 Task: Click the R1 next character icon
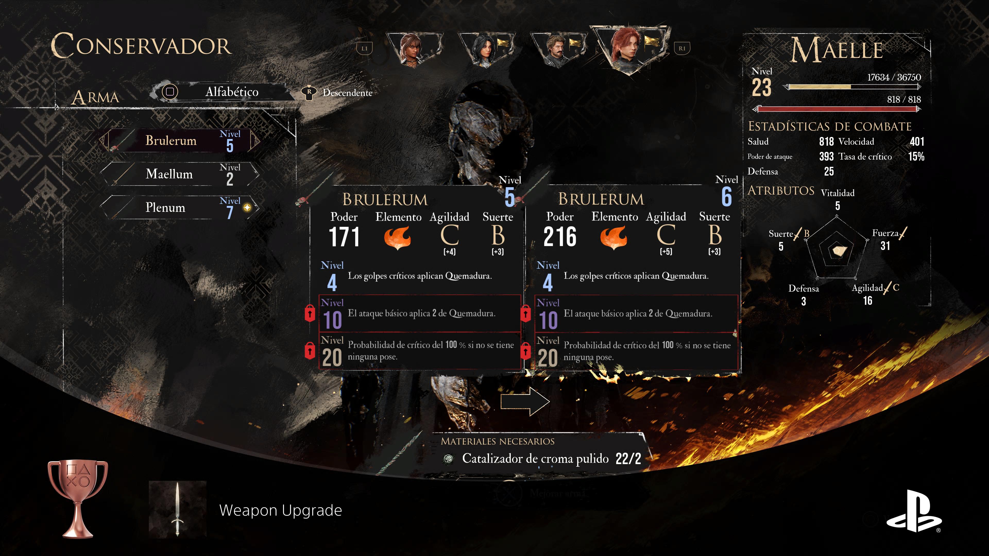pos(682,48)
